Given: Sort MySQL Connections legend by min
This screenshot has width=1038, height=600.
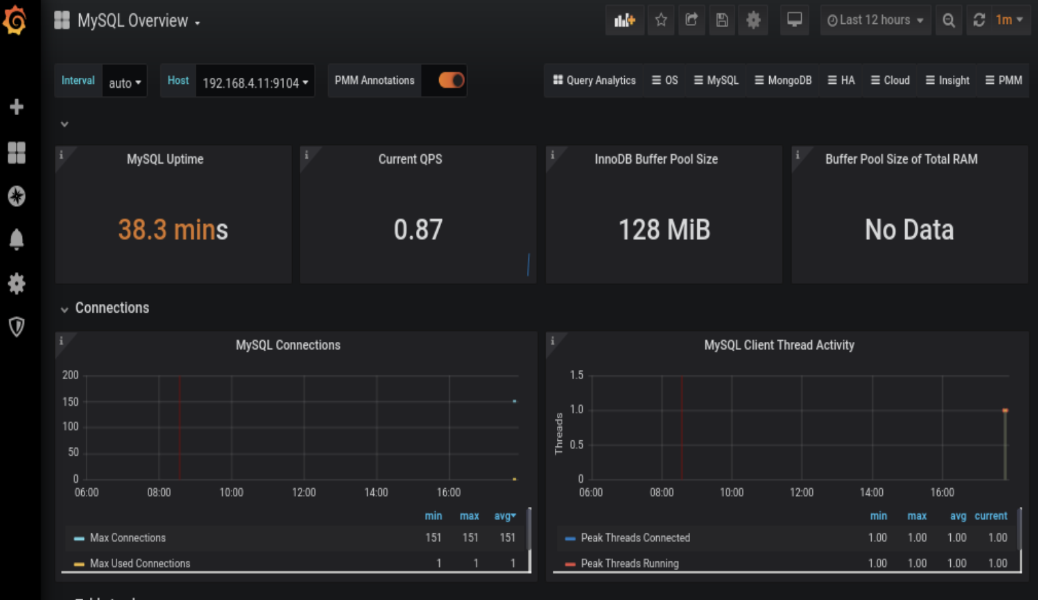Looking at the screenshot, I should pyautogui.click(x=433, y=516).
